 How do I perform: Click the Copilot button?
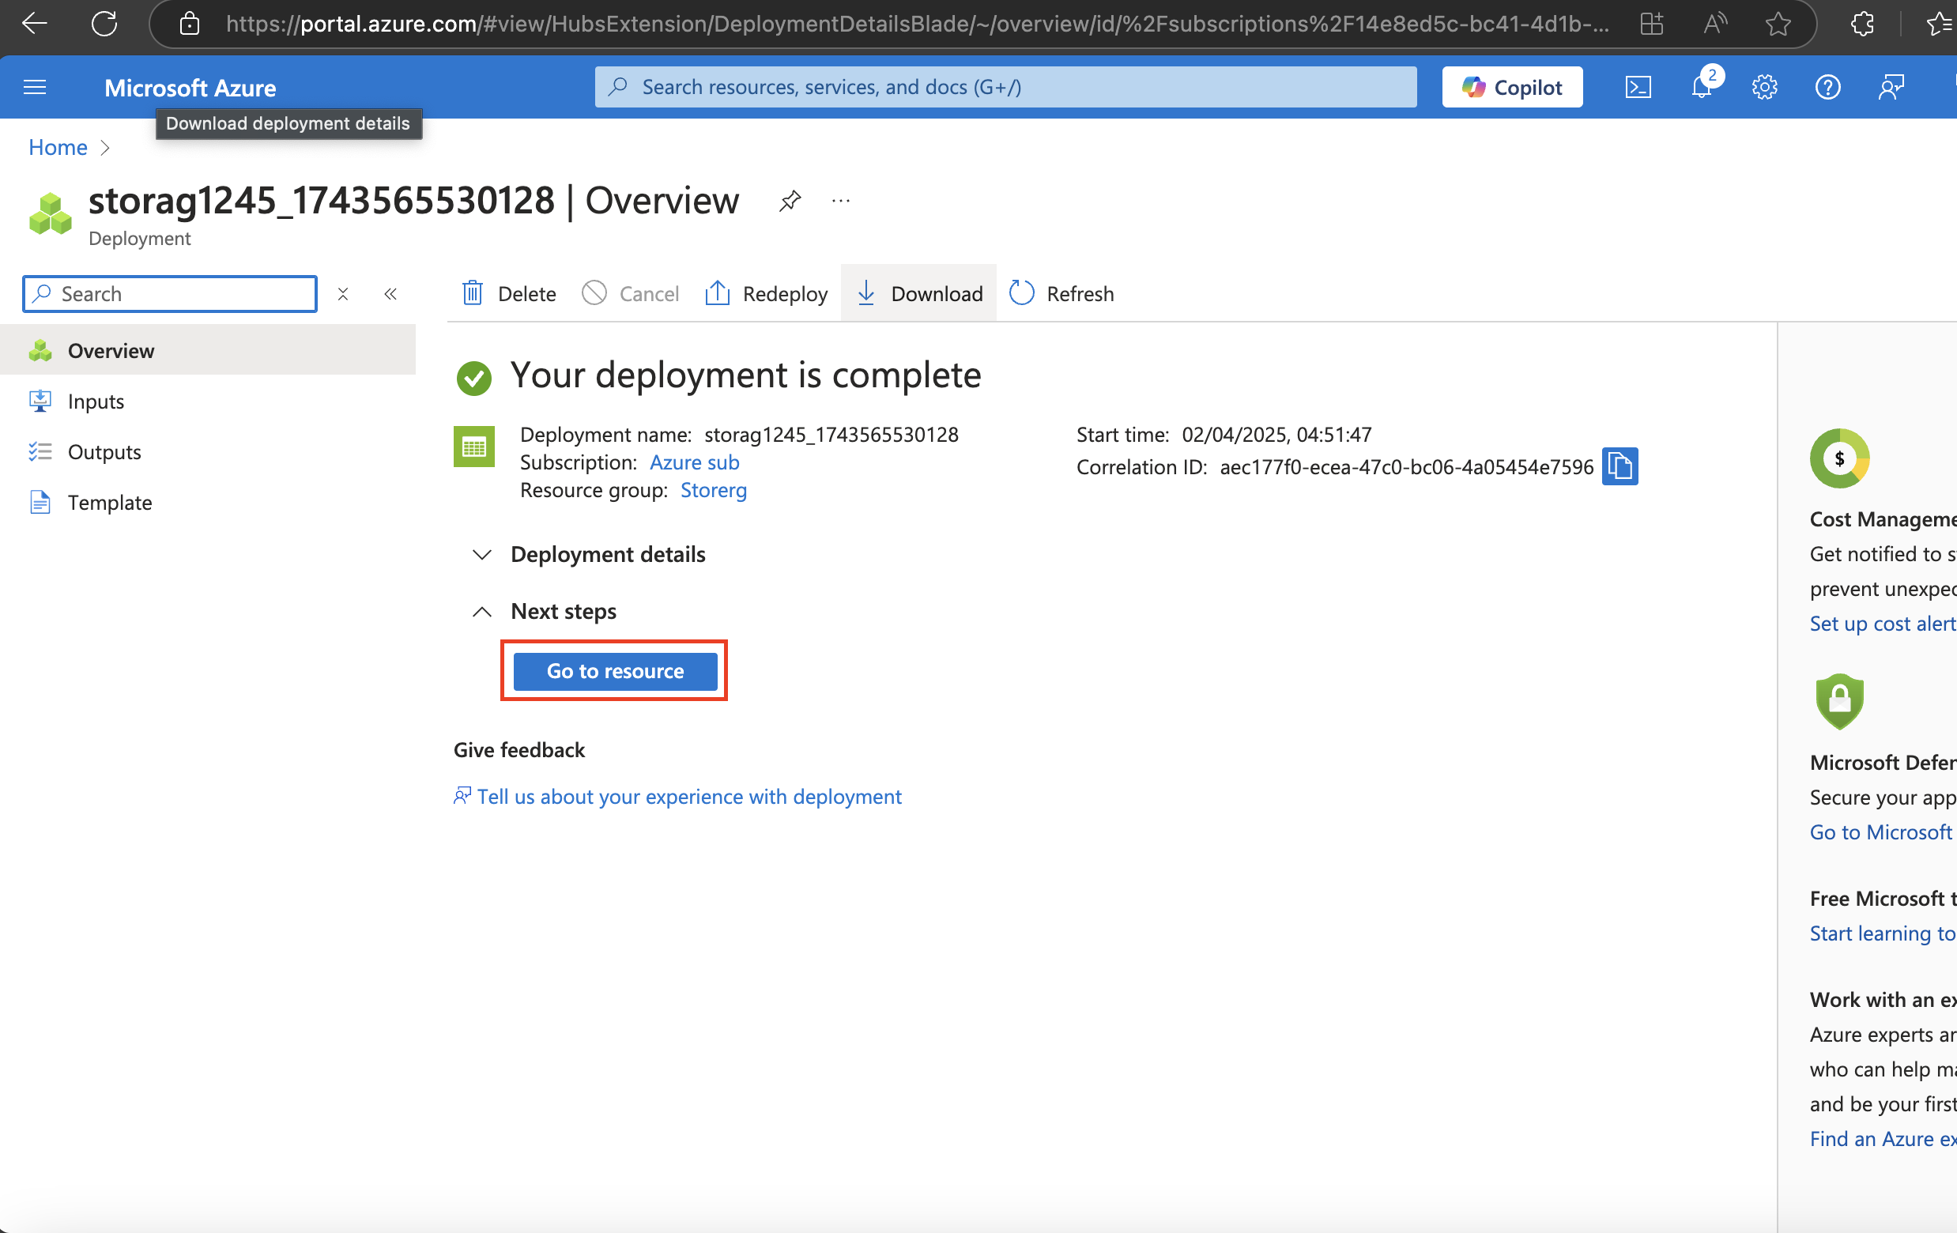1512,87
